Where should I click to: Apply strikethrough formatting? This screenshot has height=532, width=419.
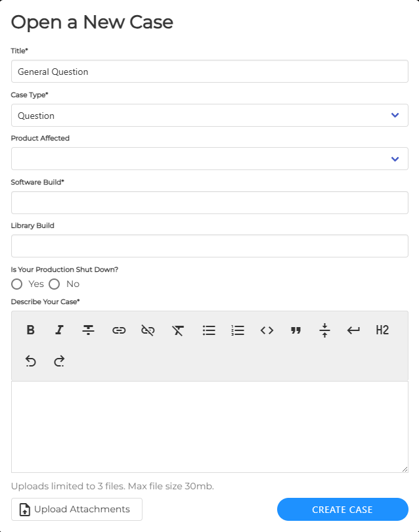click(88, 330)
